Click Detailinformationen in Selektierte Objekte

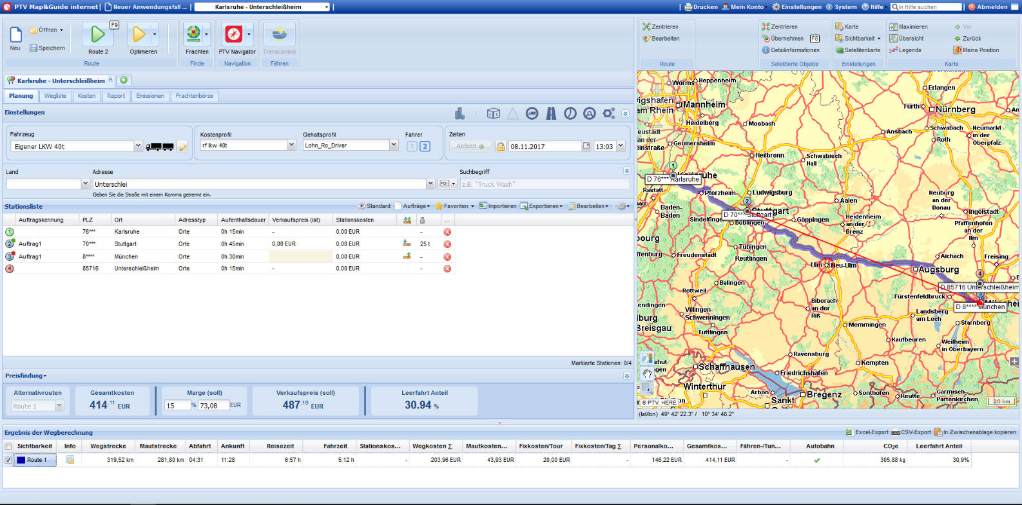click(x=791, y=50)
